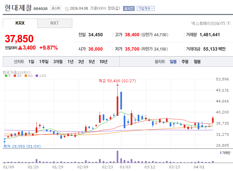Click the change rate +9.87%

[49, 48]
